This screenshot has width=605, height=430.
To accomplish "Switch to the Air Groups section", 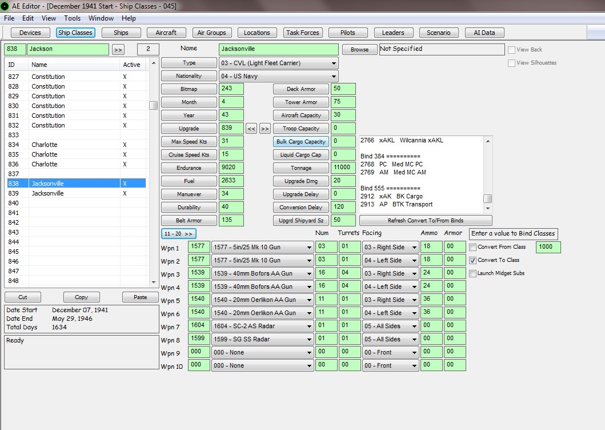I will pos(211,33).
